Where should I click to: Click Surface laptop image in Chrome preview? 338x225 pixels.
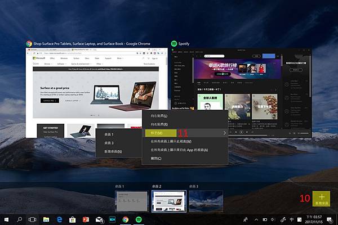[123, 96]
